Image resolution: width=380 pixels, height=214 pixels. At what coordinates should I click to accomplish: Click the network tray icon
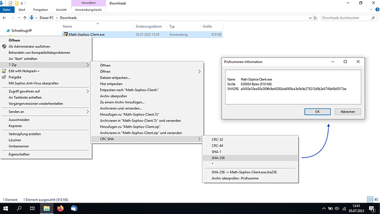pyautogui.click(x=344, y=208)
